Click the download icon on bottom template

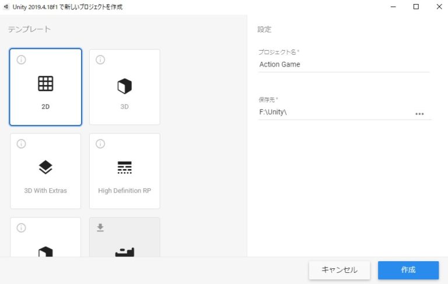(100, 228)
